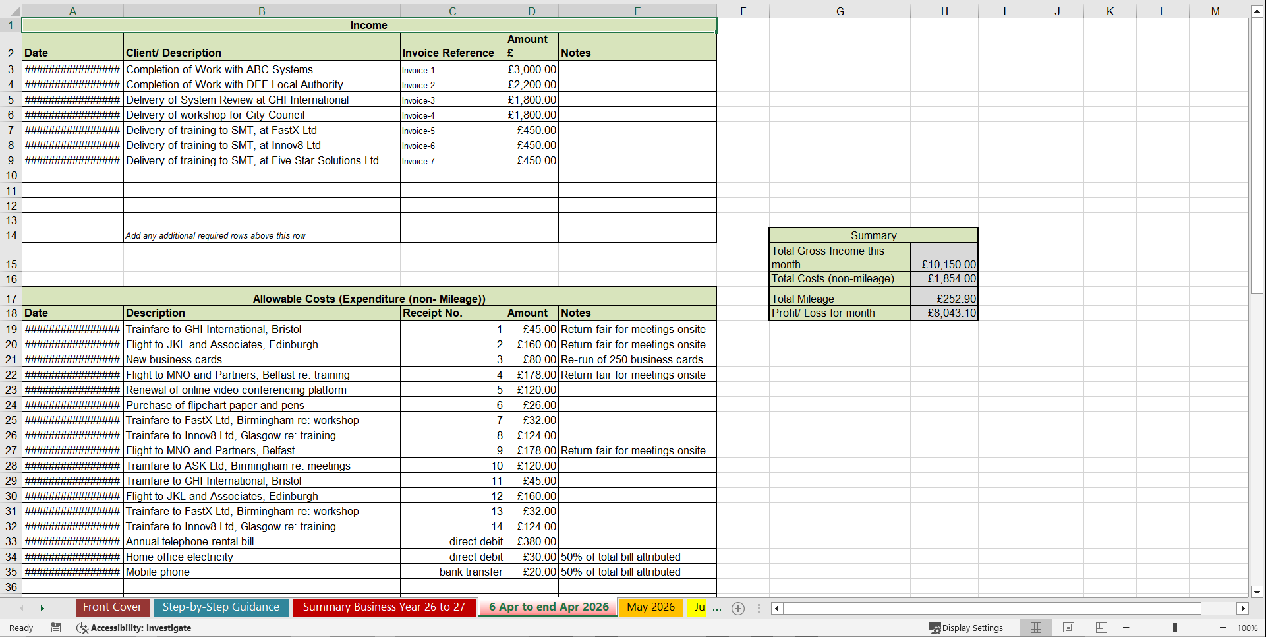1266x637 pixels.
Task: Open the Macro recording status icon
Action: pos(56,628)
